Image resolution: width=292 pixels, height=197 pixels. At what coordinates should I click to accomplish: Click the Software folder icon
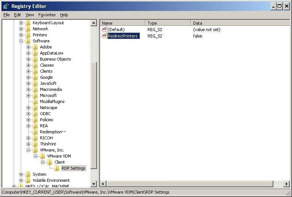pyautogui.click(x=28, y=41)
